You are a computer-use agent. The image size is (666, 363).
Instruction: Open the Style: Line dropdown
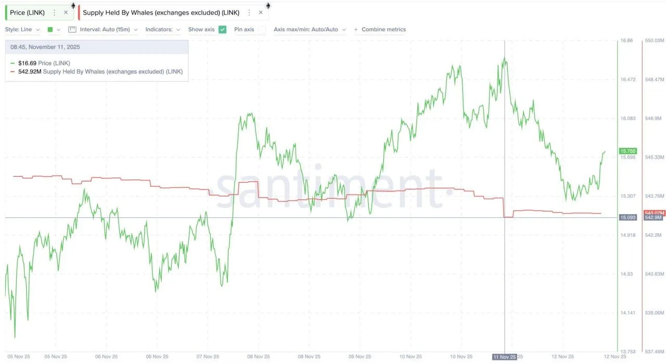click(23, 30)
